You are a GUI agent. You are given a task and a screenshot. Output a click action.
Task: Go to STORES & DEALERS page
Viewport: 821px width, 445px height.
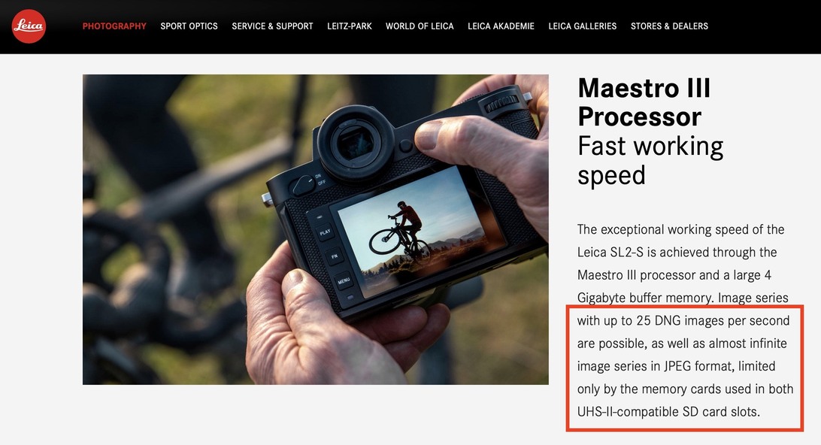point(669,26)
